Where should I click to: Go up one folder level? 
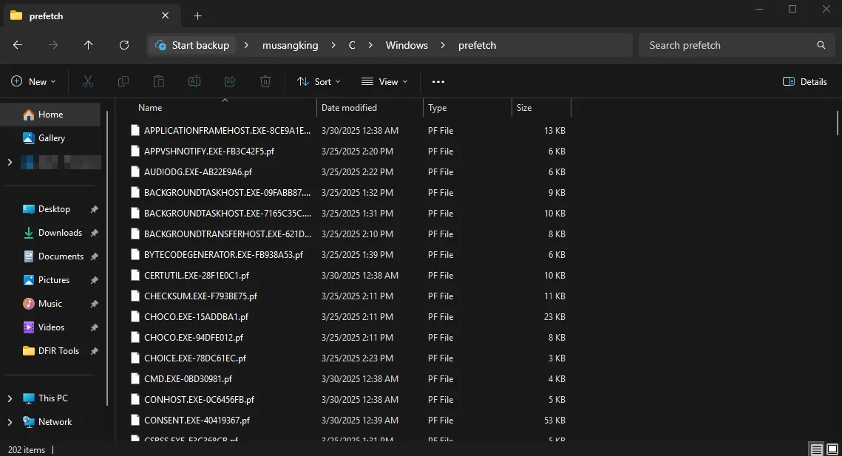(89, 45)
